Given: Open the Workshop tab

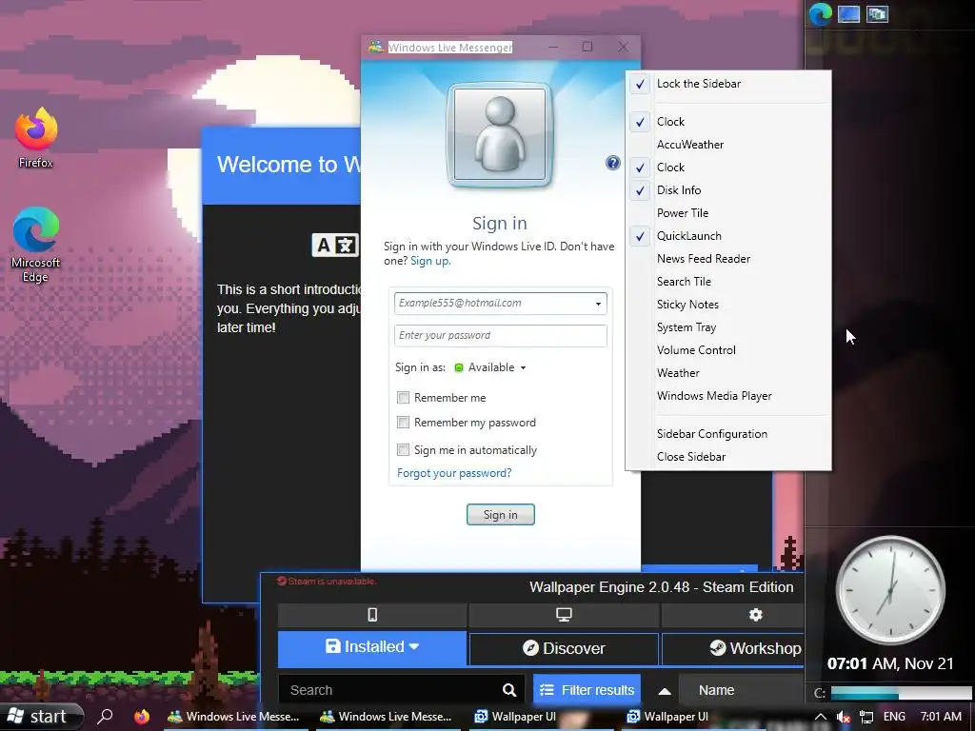Looking at the screenshot, I should coord(733,648).
